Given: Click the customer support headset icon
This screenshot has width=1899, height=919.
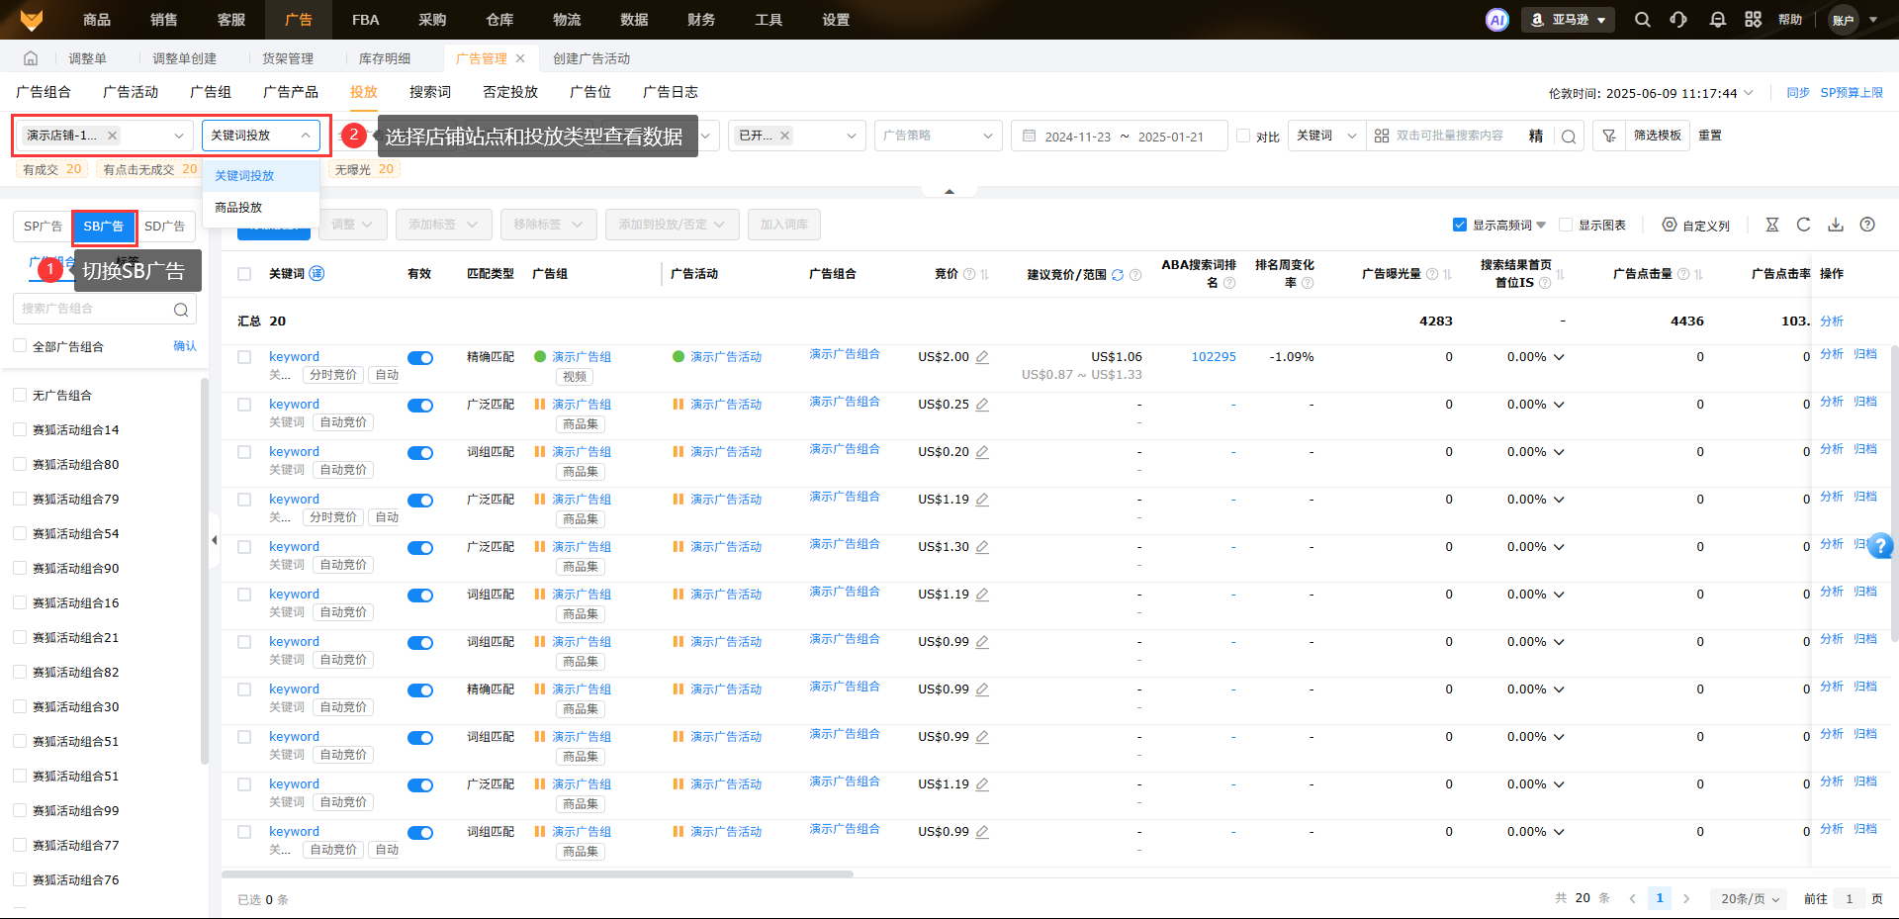Looking at the screenshot, I should pos(1678,20).
